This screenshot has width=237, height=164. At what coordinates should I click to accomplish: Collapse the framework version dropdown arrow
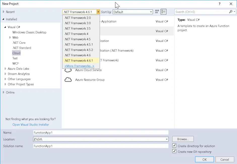[98, 12]
